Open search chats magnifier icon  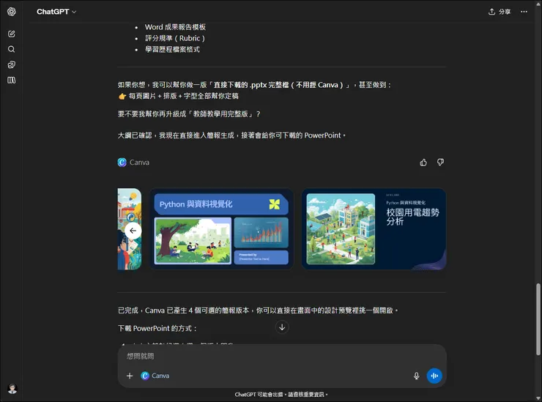click(x=12, y=49)
